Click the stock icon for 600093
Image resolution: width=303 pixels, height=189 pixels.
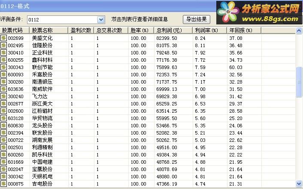pos(3,75)
